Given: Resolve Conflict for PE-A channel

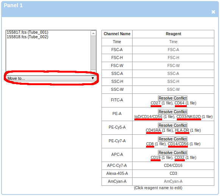Looking at the screenshot, I should pos(173,112).
